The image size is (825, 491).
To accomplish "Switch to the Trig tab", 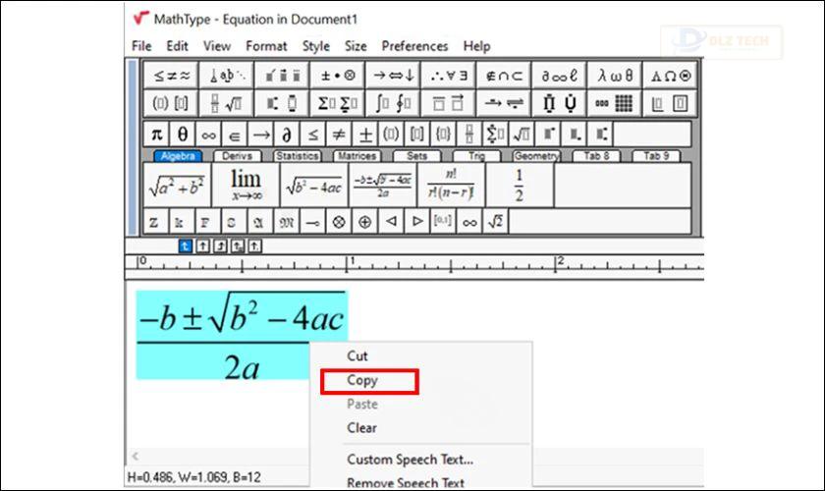I will pyautogui.click(x=476, y=156).
